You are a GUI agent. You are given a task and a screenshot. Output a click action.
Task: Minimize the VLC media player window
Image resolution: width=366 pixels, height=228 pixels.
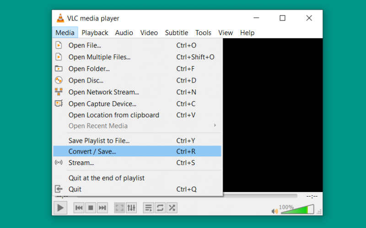(x=256, y=18)
